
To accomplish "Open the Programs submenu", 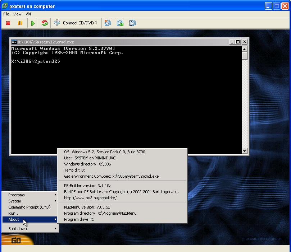I will (30, 195).
